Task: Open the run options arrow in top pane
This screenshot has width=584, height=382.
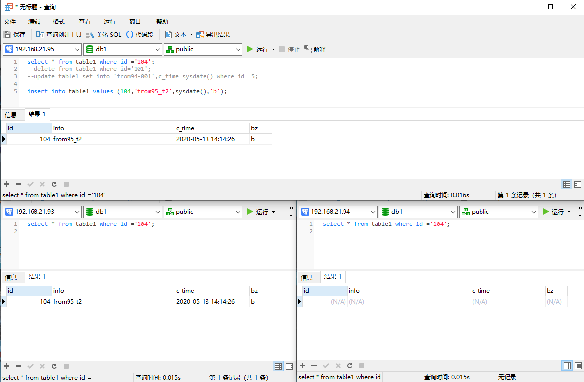Action: [274, 49]
